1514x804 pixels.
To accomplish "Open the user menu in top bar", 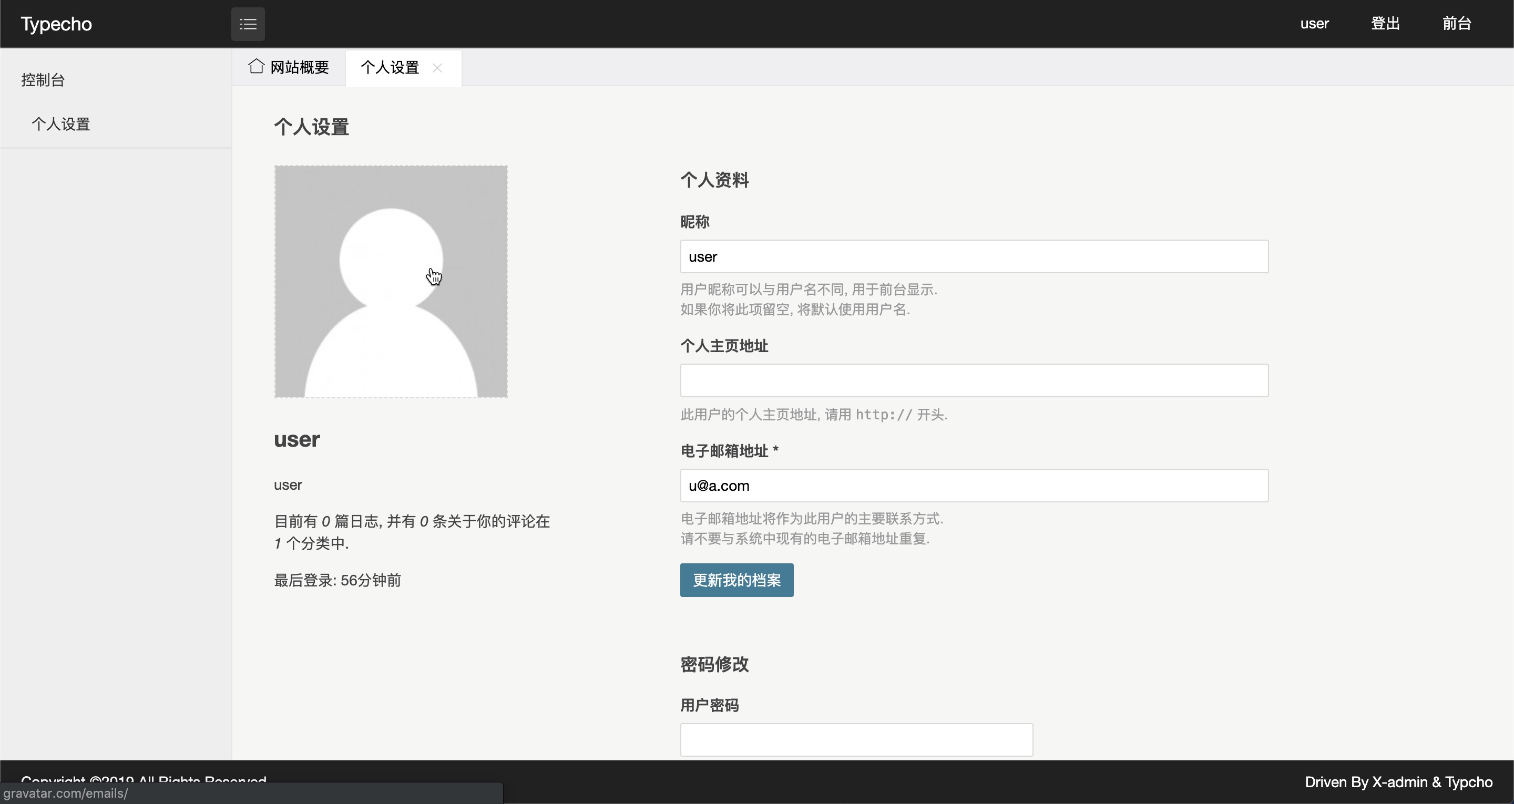I will point(1314,24).
